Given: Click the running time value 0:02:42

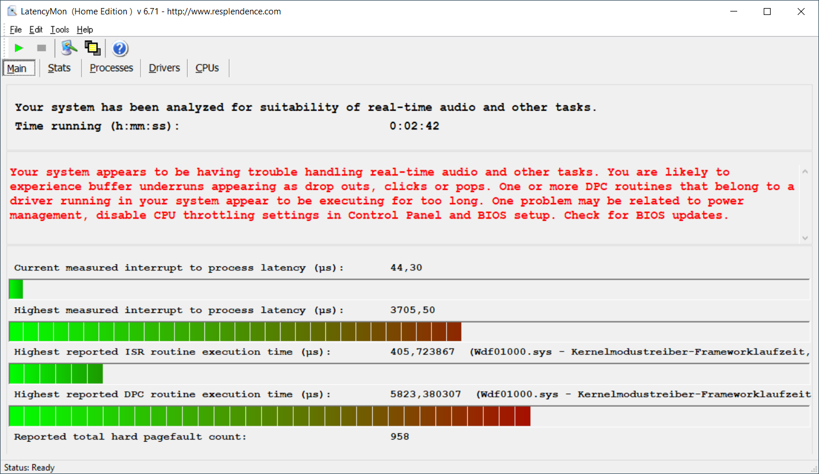Looking at the screenshot, I should [x=415, y=126].
